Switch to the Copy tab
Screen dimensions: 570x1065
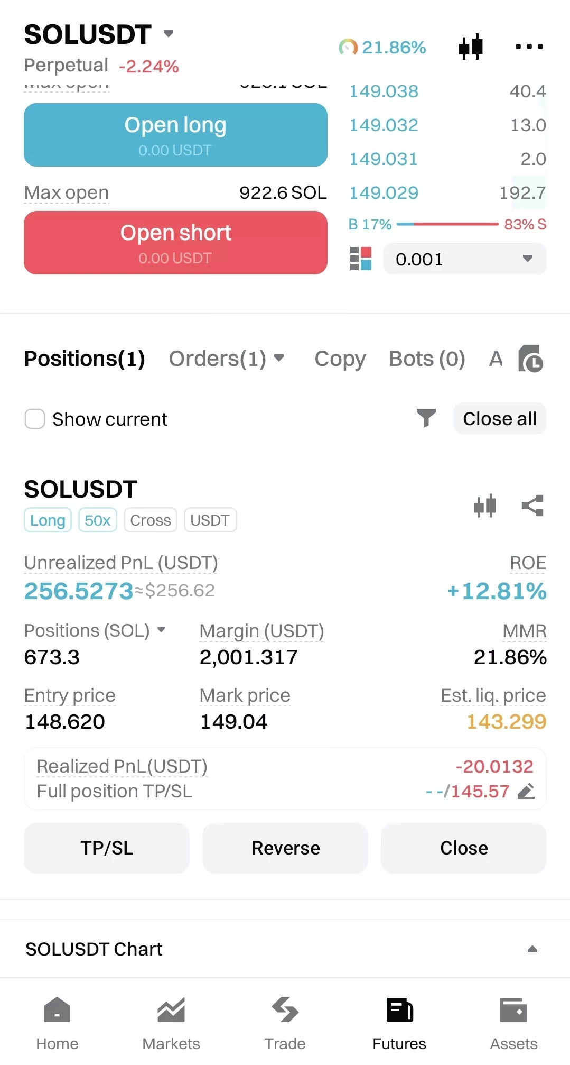[340, 359]
